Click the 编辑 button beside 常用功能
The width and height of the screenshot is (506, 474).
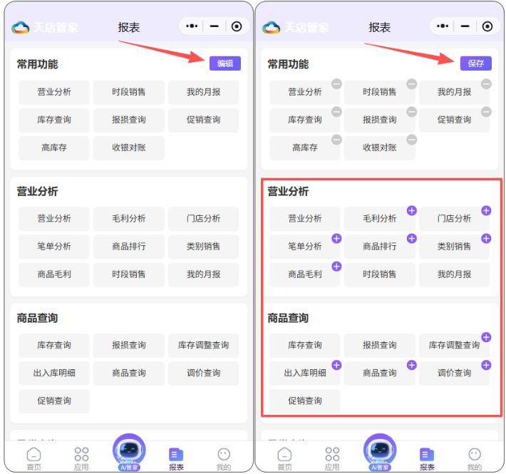[224, 63]
